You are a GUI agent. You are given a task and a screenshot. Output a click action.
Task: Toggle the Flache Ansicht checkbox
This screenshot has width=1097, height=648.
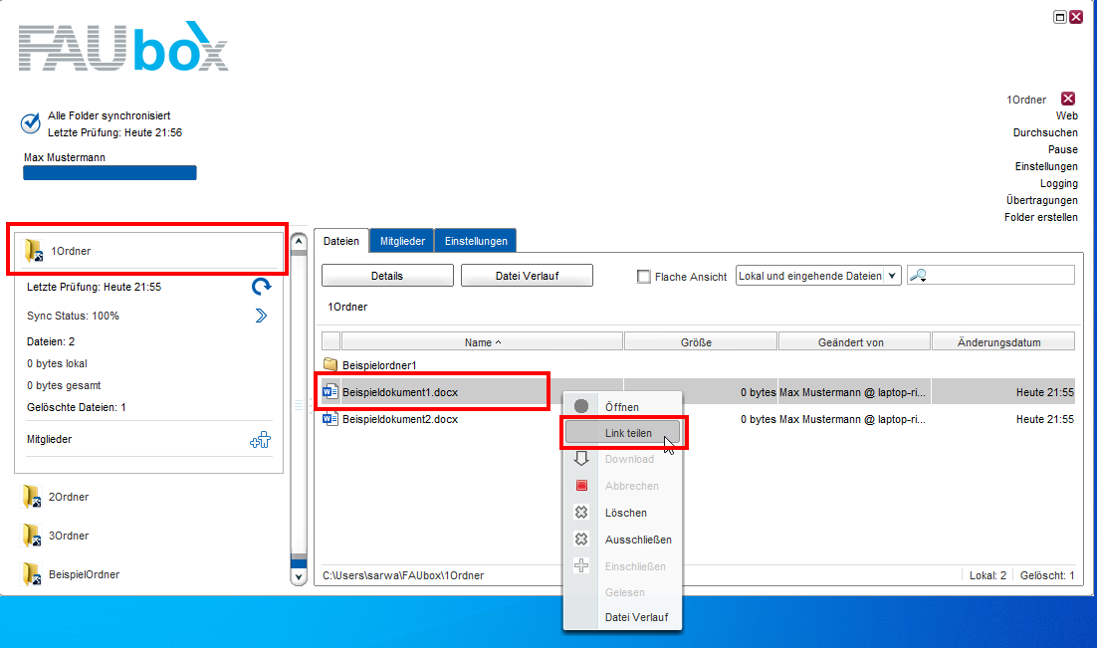tap(644, 277)
